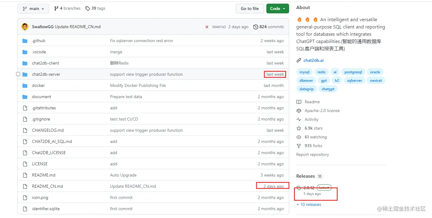Select the datagrip topic tag
The width and height of the screenshot is (432, 218).
coord(306,89)
